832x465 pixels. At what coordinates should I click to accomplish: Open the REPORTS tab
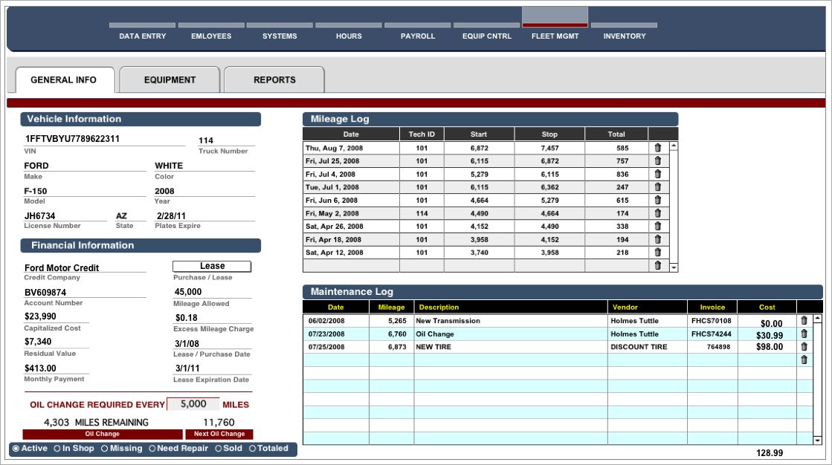pyautogui.click(x=274, y=80)
